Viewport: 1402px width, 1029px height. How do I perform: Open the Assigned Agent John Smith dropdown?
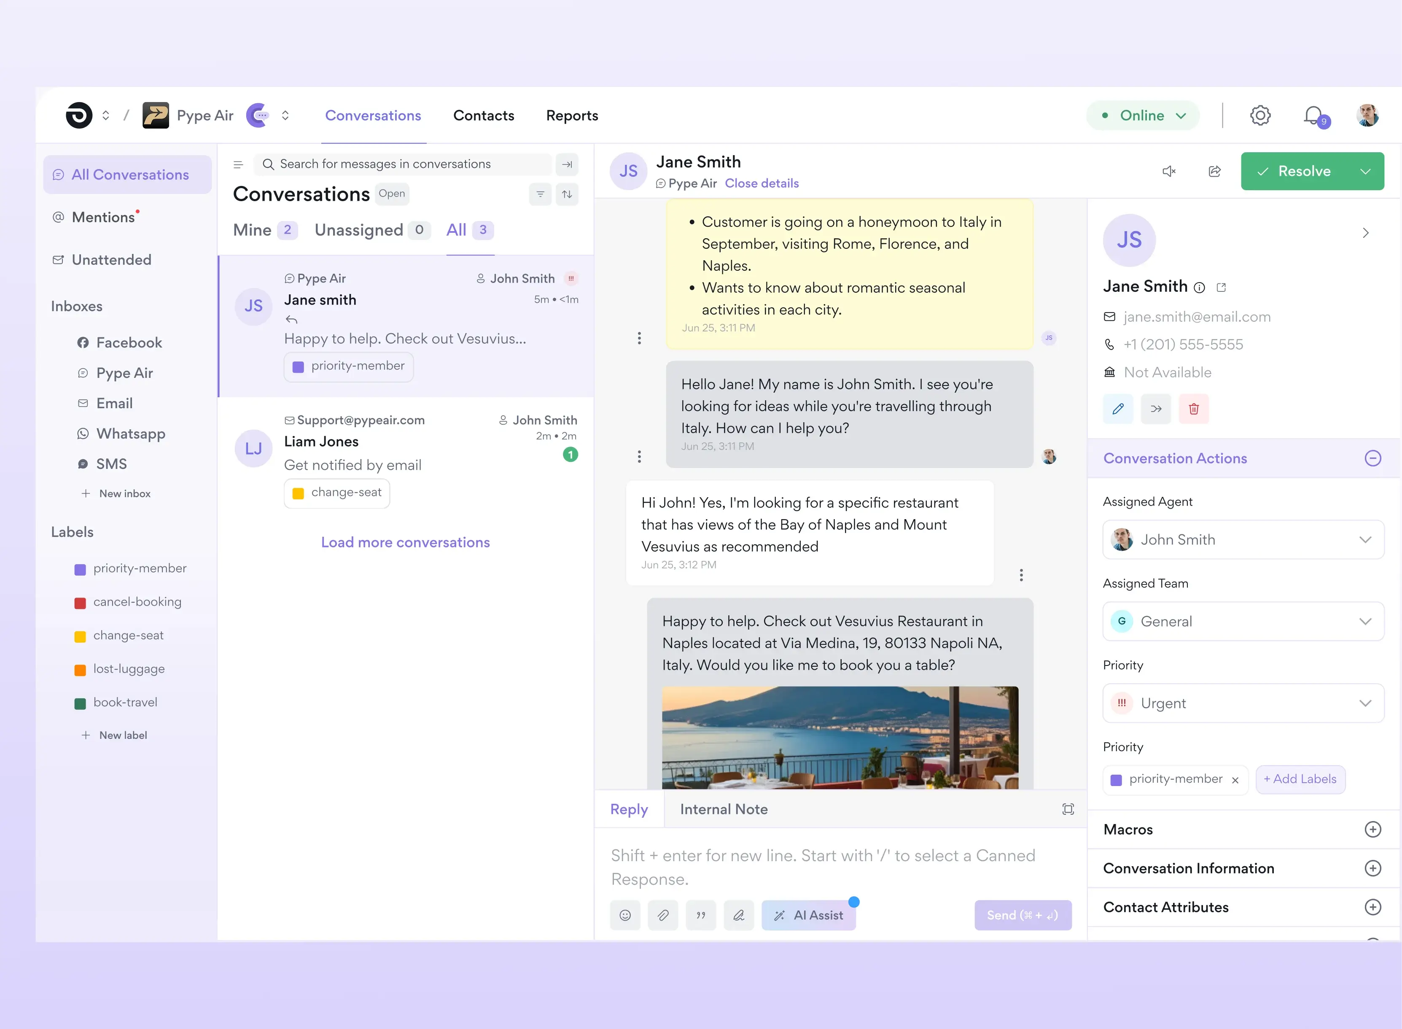(1244, 539)
